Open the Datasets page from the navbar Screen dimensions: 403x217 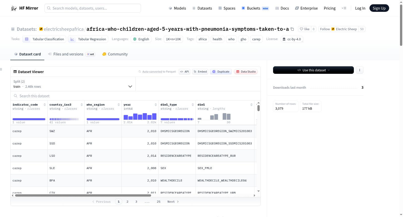tap(202, 8)
